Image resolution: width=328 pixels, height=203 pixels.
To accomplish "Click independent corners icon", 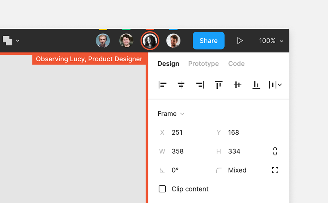I will (x=275, y=170).
